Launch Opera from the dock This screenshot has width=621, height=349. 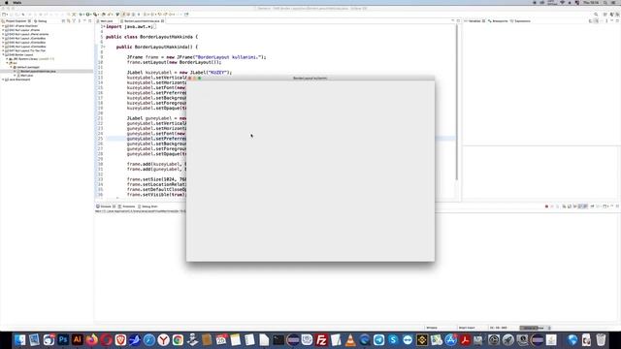coord(106,340)
